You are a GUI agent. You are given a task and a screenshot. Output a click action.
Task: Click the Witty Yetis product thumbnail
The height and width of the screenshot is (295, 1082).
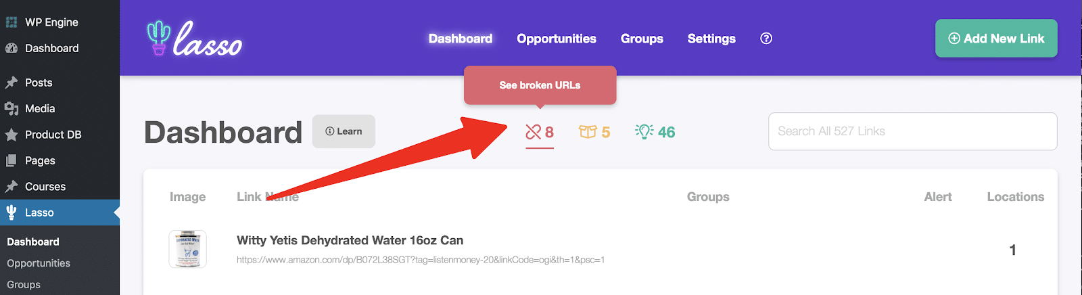(187, 249)
